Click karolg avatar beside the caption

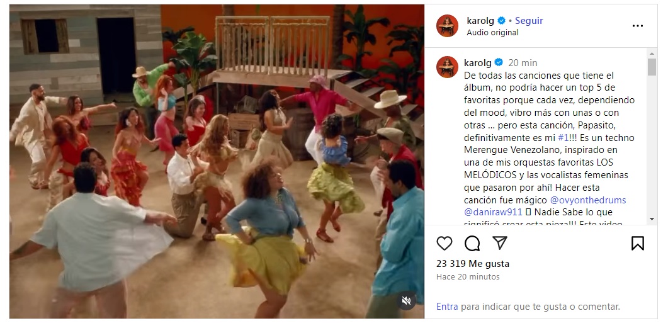[447, 67]
